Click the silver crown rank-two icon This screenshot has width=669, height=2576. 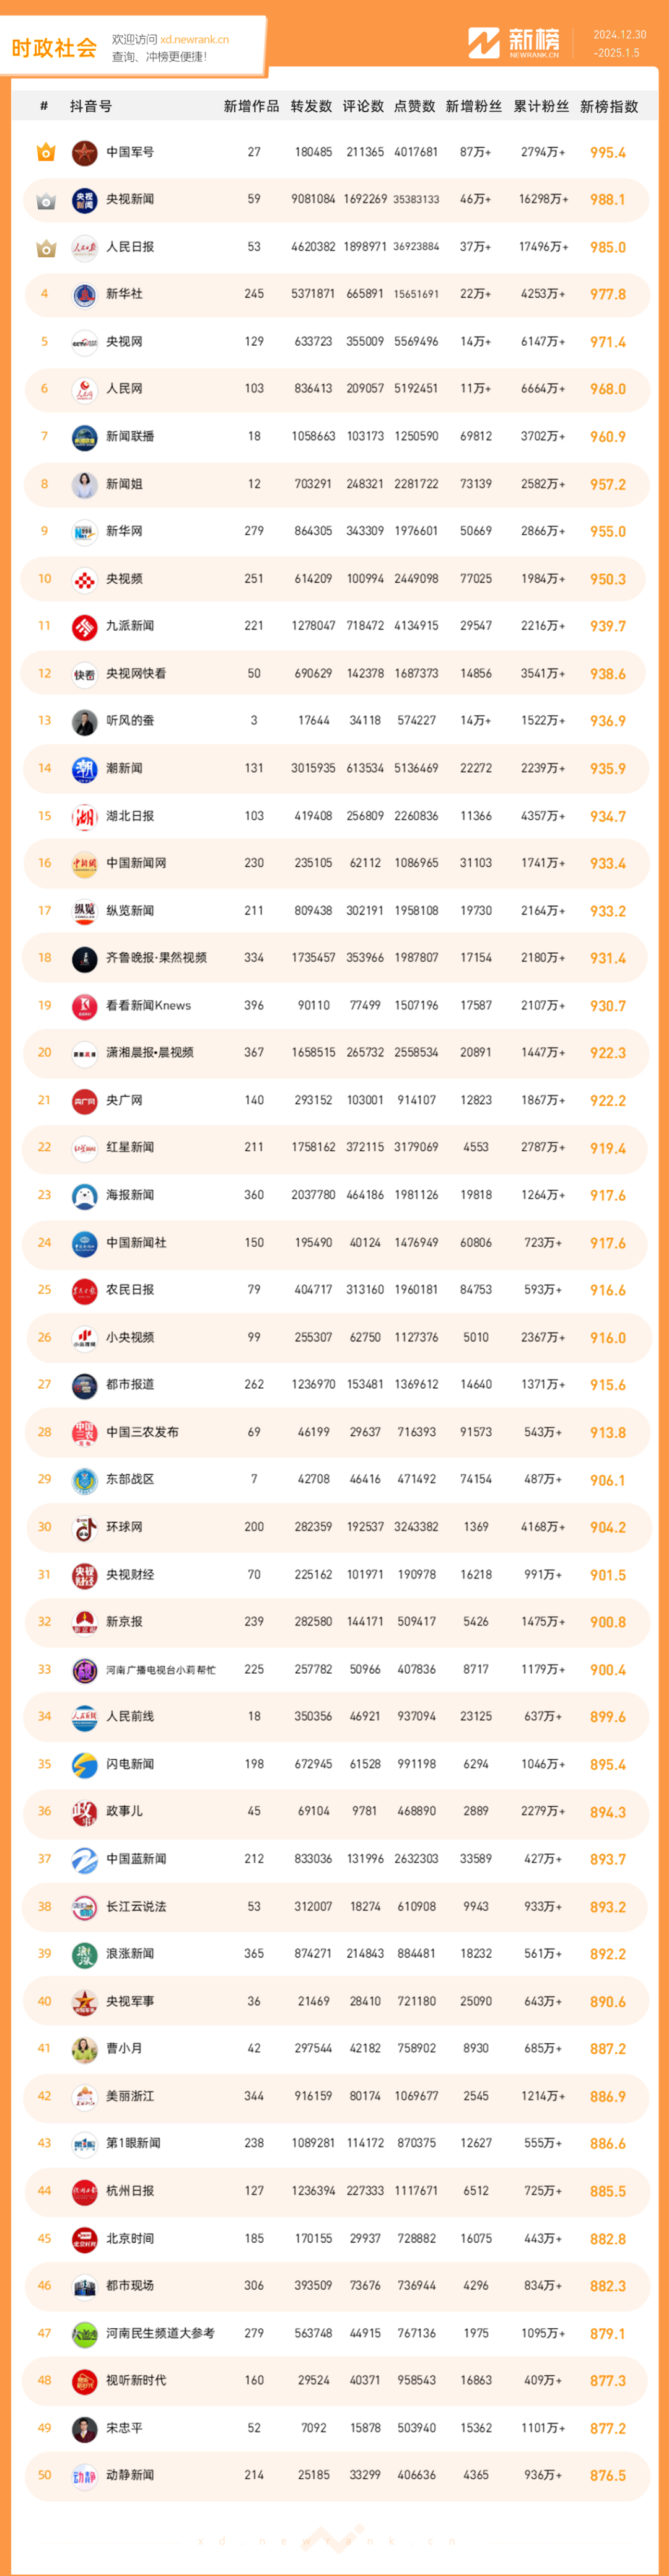point(45,200)
